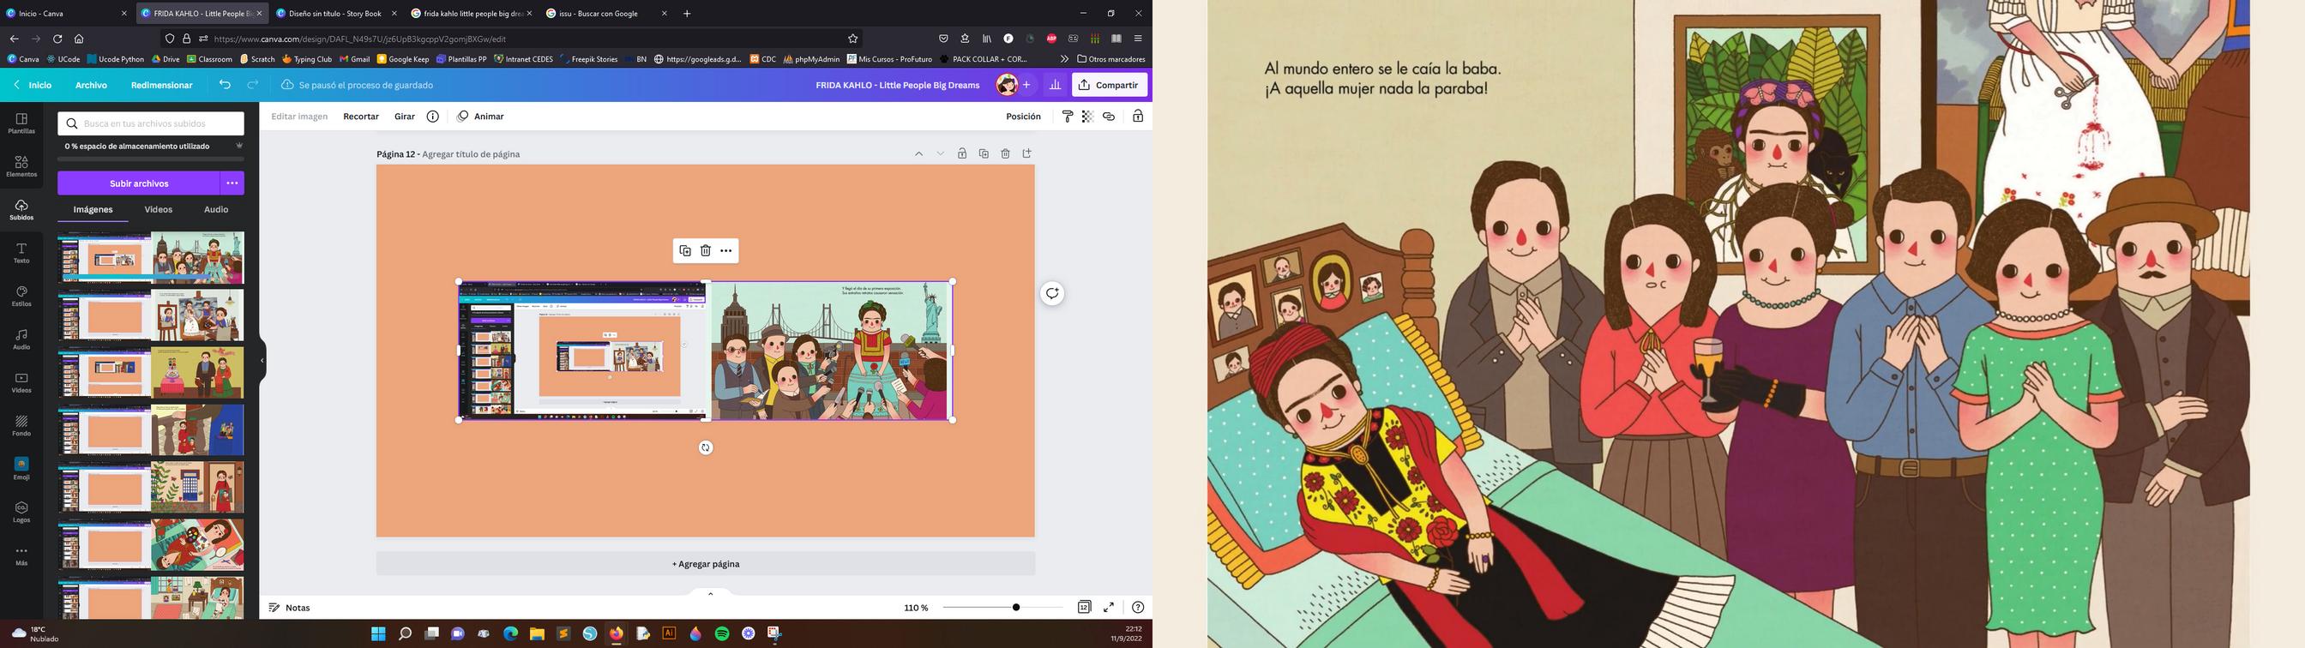Open the Firefox hamburger menu
2305x648 pixels.
(x=1138, y=39)
